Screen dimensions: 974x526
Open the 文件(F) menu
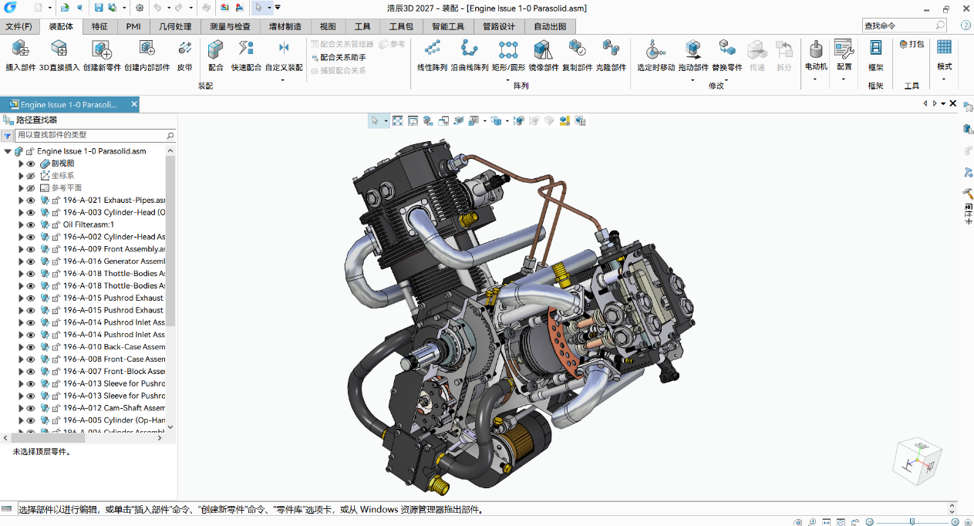[x=19, y=26]
